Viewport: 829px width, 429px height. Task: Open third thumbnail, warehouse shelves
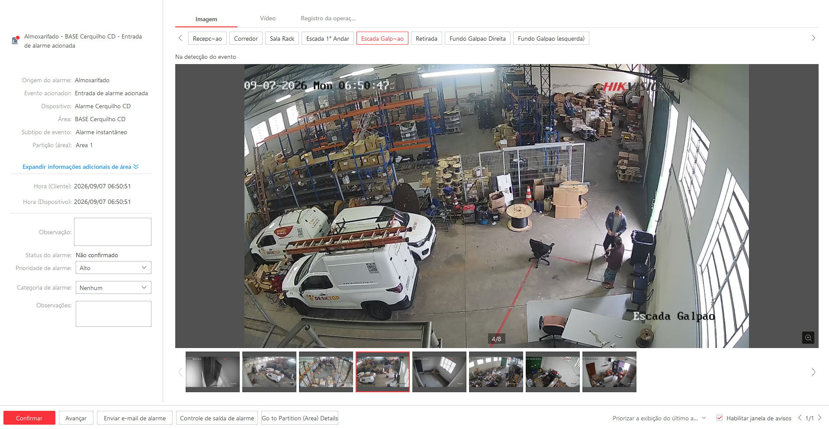tap(326, 372)
